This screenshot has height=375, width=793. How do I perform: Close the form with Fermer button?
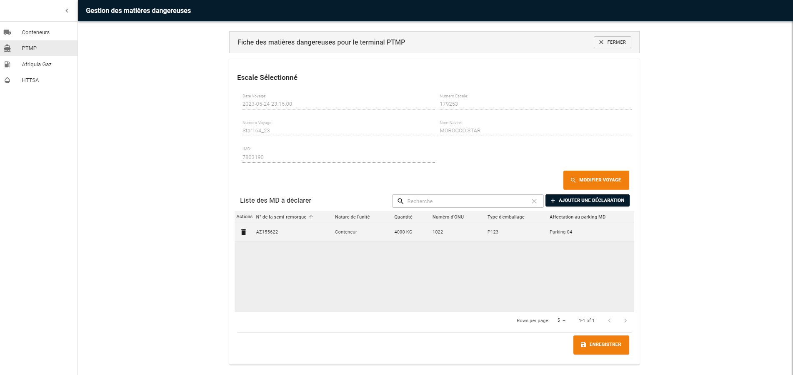[612, 42]
